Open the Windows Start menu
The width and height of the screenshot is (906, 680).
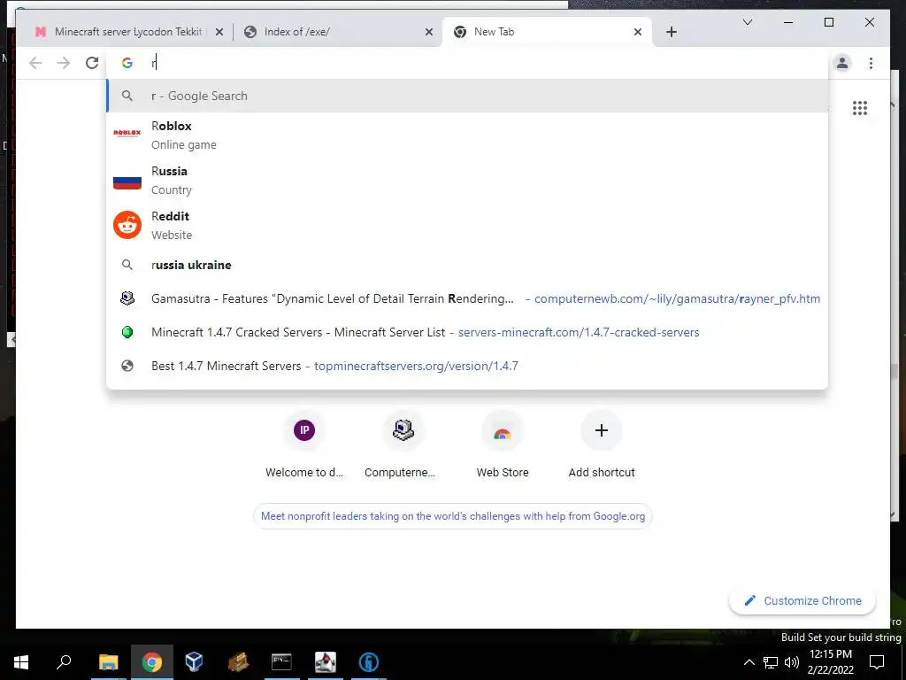[x=21, y=662]
